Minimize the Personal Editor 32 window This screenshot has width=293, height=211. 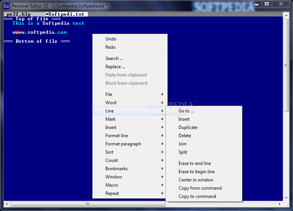tap(257, 4)
